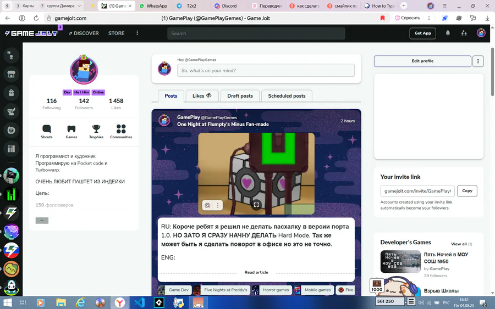This screenshot has height=309, width=495.
Task: Reload the page with the refresh icon
Action: click(x=36, y=18)
